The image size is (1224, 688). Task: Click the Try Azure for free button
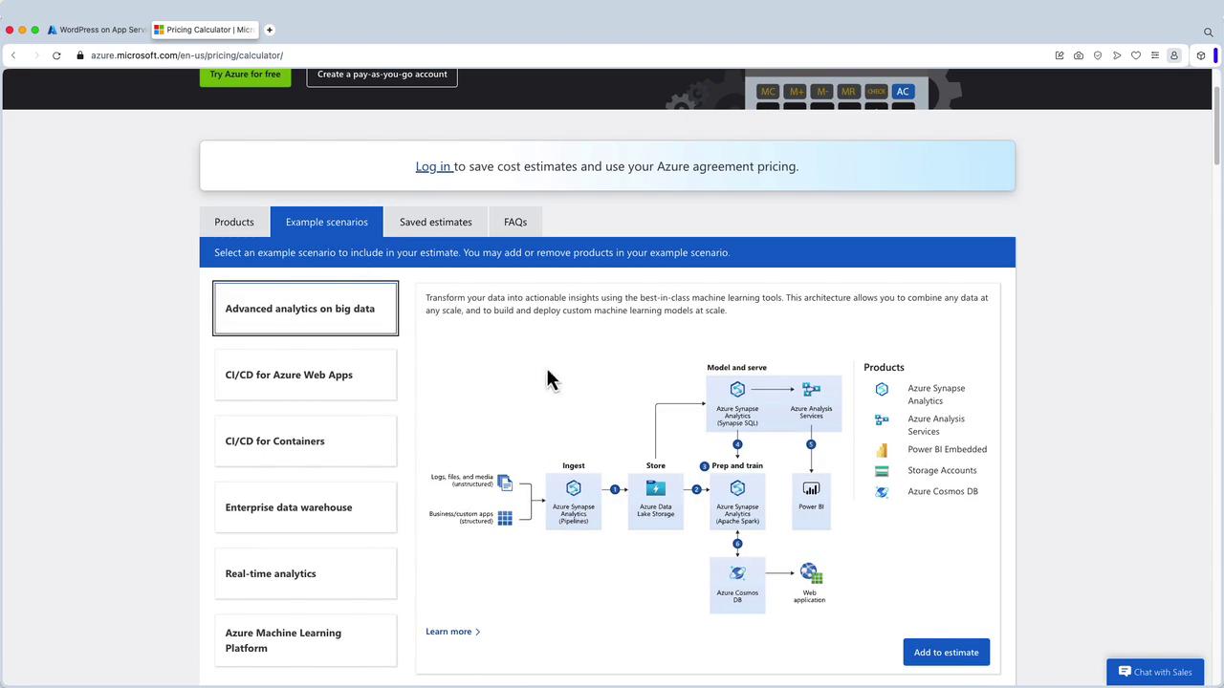(246, 75)
